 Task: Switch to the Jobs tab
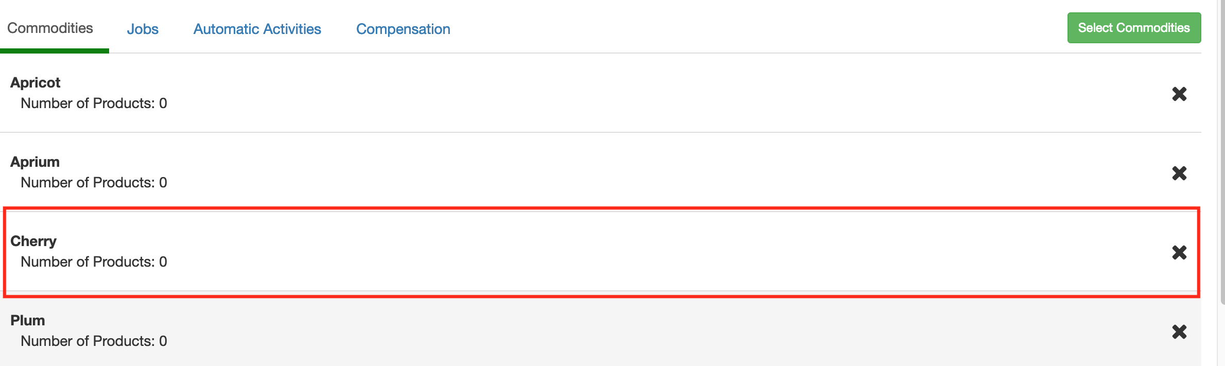pyautogui.click(x=143, y=29)
